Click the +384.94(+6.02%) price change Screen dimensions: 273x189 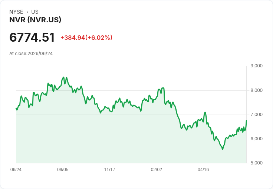click(86, 38)
